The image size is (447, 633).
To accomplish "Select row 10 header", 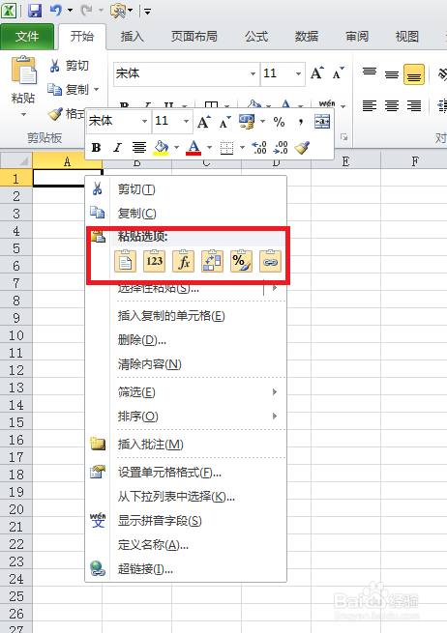I will 16,335.
